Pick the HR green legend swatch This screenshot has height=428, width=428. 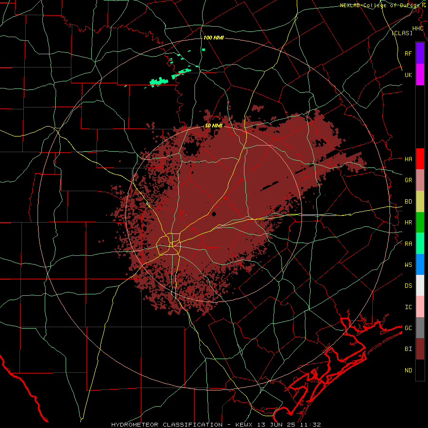tap(420, 223)
